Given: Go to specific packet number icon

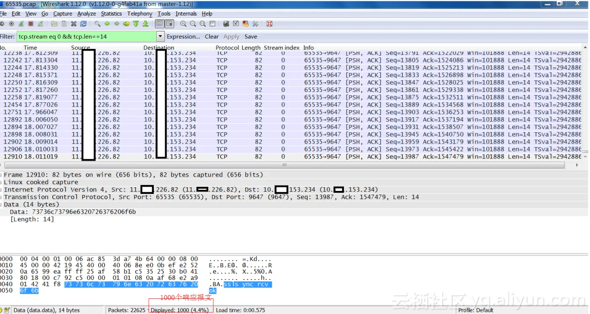Looking at the screenshot, I should (x=126, y=24).
